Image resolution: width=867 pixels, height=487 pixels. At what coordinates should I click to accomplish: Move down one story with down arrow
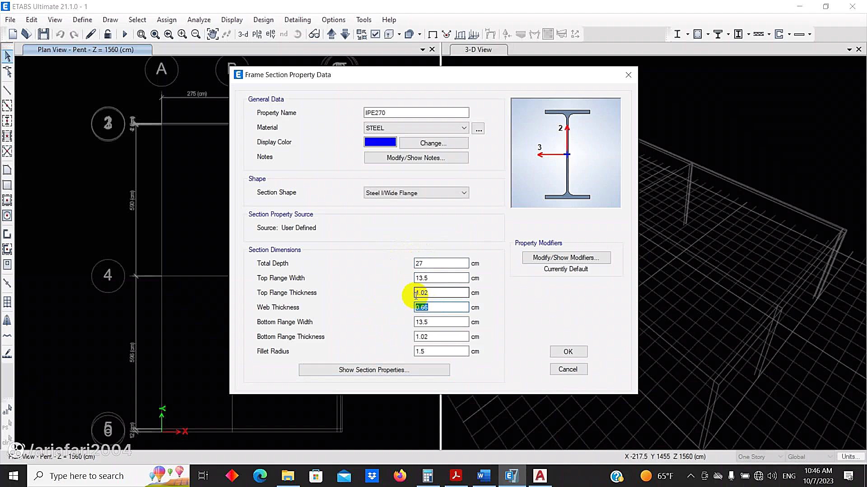tap(345, 34)
